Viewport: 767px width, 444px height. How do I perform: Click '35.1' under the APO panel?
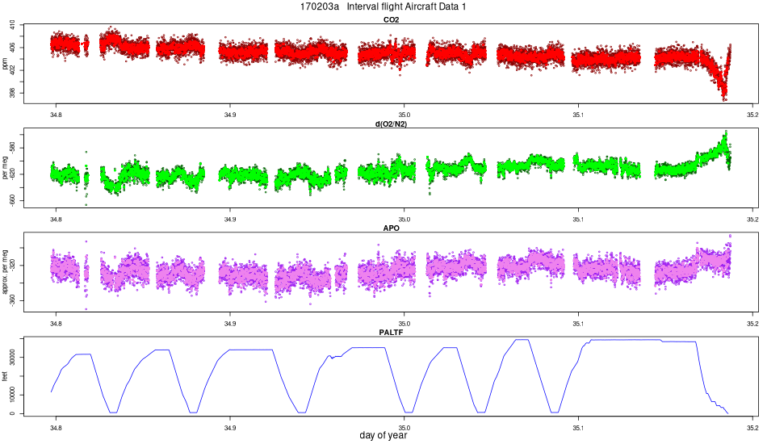578,323
